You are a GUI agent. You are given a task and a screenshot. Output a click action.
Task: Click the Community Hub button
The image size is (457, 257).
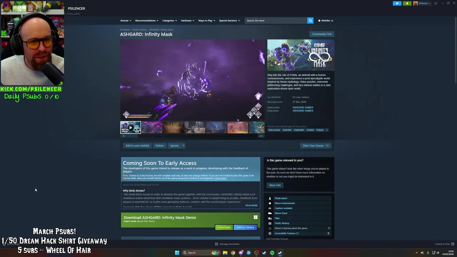tap(322, 34)
